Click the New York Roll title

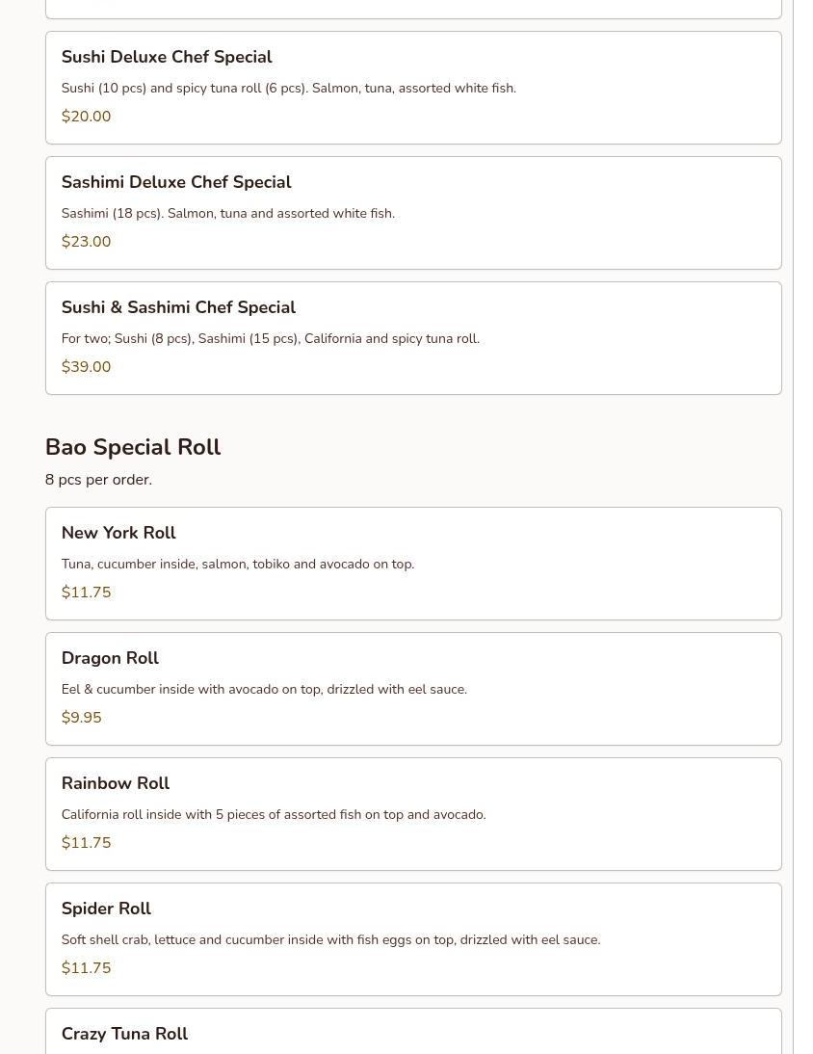[118, 533]
